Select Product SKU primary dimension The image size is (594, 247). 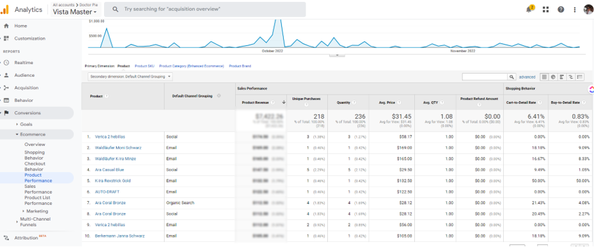point(145,66)
